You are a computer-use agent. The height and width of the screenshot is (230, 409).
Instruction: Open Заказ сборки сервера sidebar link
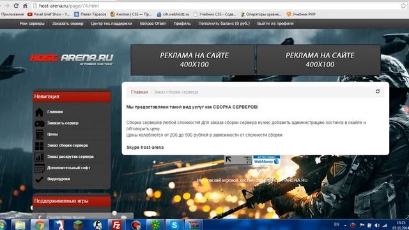point(67,146)
